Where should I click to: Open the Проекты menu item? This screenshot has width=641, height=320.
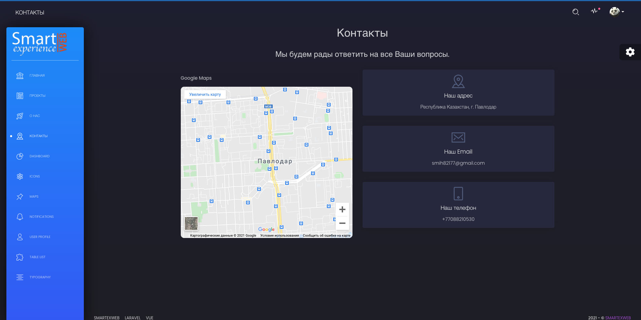pyautogui.click(x=37, y=96)
